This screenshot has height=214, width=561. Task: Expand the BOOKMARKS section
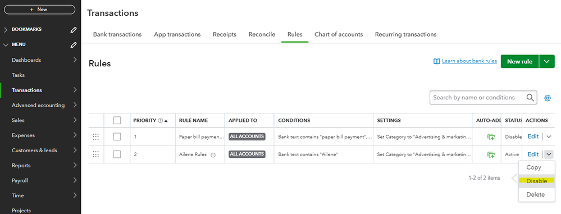(6, 30)
